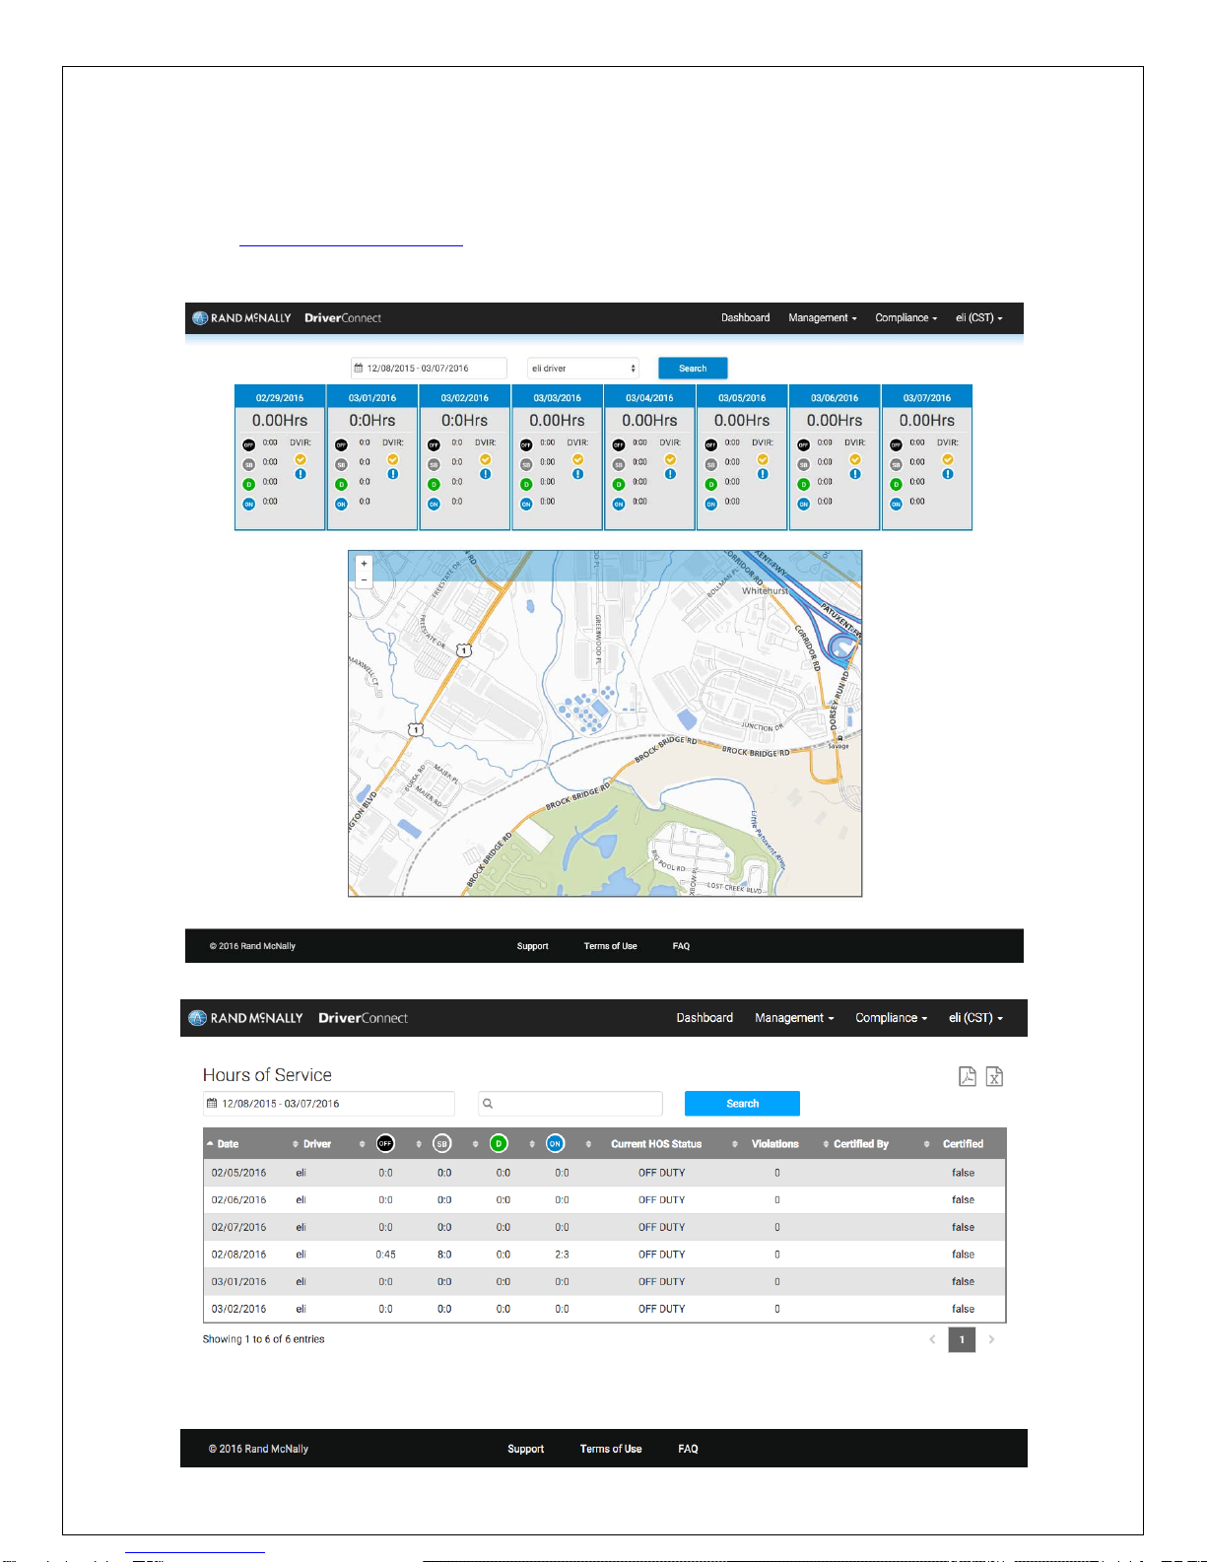Sort table by Current HOS Status header
This screenshot has height=1562, width=1207.
point(656,1144)
